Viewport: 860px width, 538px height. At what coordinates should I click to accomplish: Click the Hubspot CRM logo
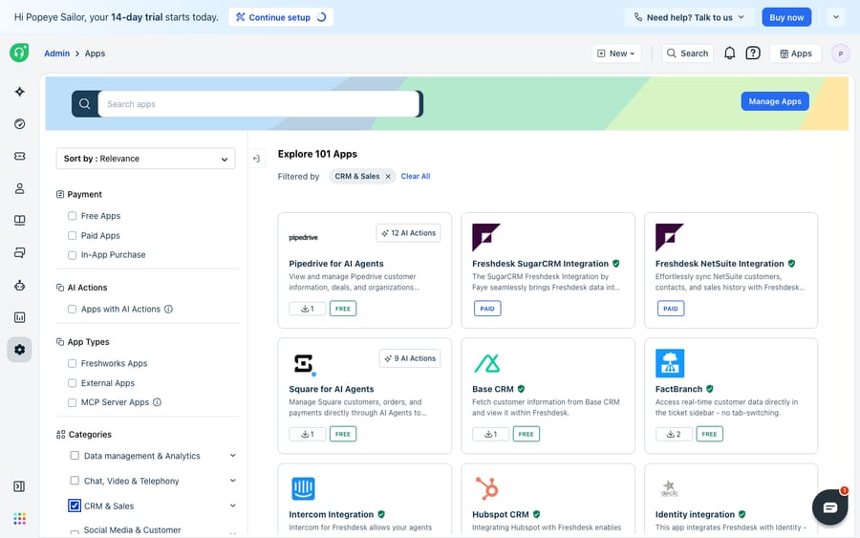coord(486,488)
